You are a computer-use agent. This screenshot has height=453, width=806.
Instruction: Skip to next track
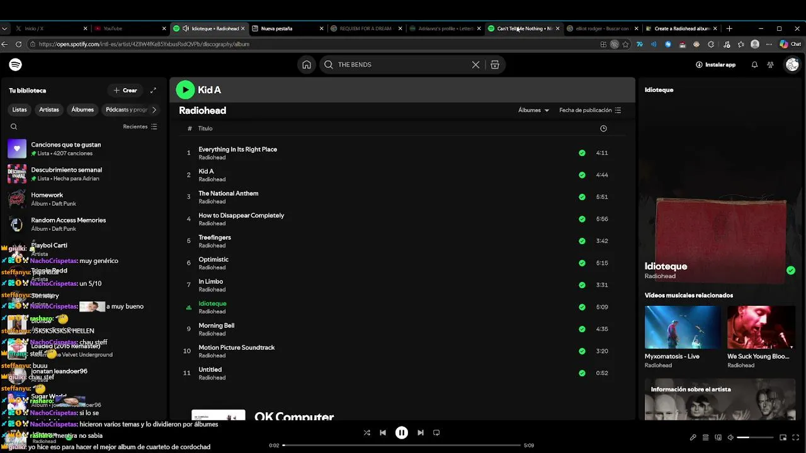pyautogui.click(x=421, y=433)
